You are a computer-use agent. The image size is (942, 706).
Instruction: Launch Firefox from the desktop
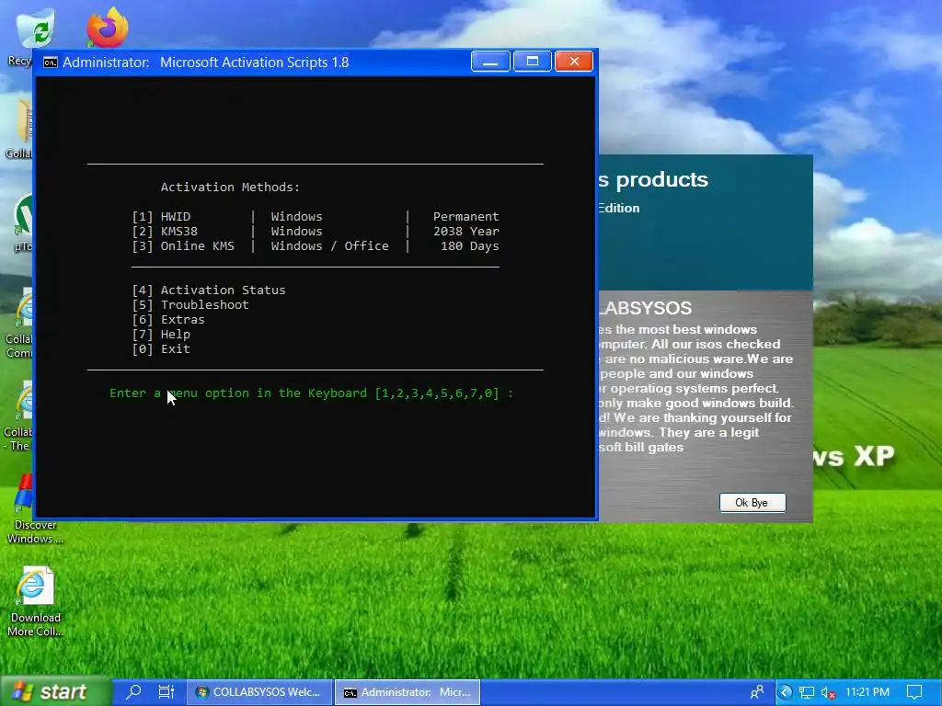(107, 27)
